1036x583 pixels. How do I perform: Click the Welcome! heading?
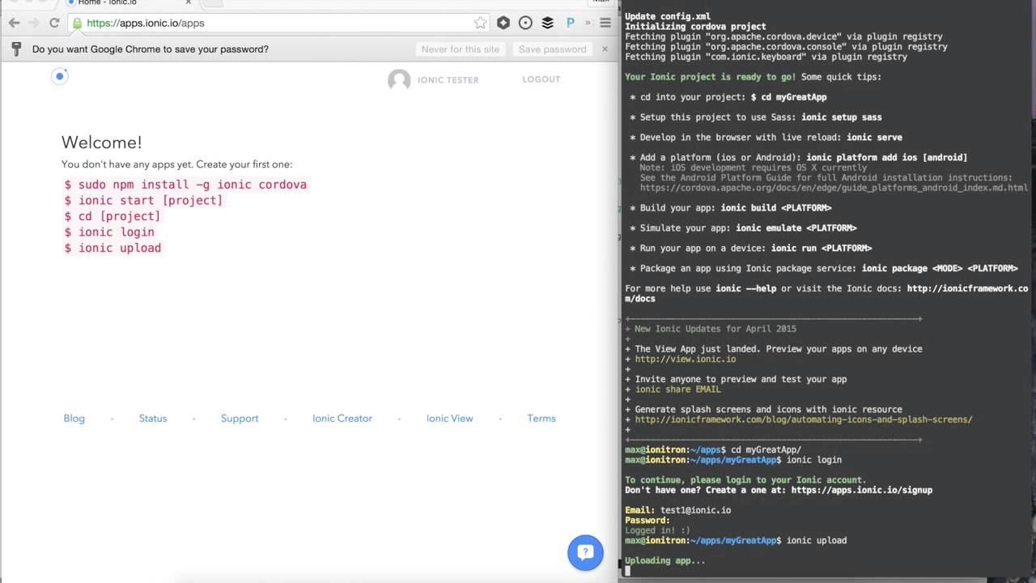click(x=102, y=143)
